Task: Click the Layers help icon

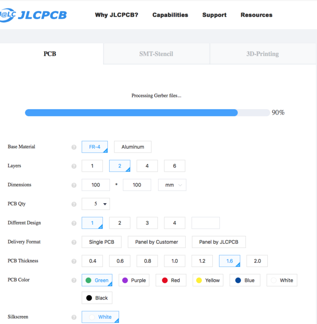Action: [74, 166]
